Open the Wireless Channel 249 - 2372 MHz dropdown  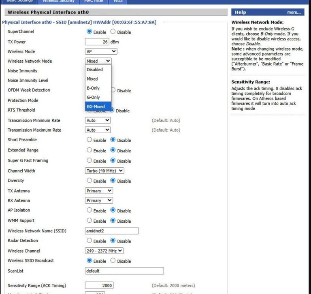pos(104,251)
